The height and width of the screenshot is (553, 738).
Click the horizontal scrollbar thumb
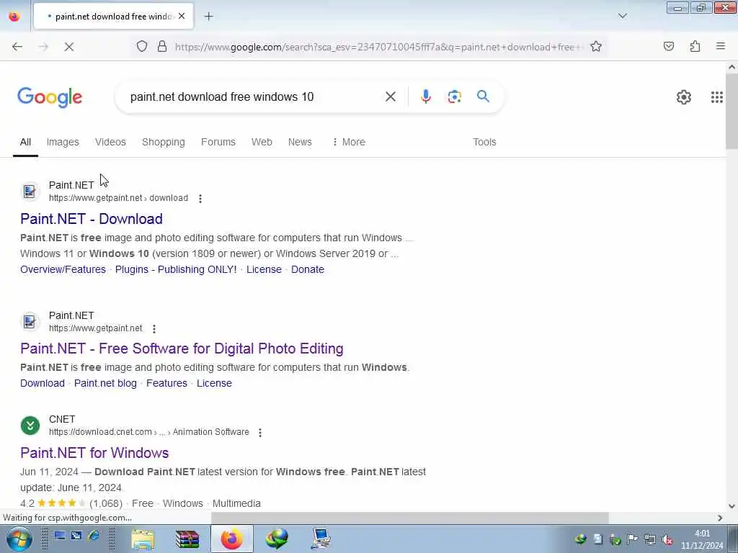coord(409,518)
